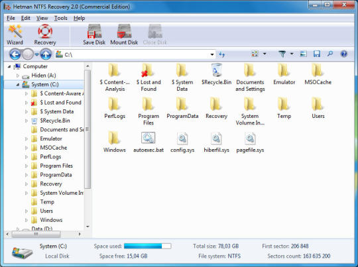Viewport: 358px width, 267px height.
Task: Open the view mode dropdown arrow
Action: click(265, 54)
